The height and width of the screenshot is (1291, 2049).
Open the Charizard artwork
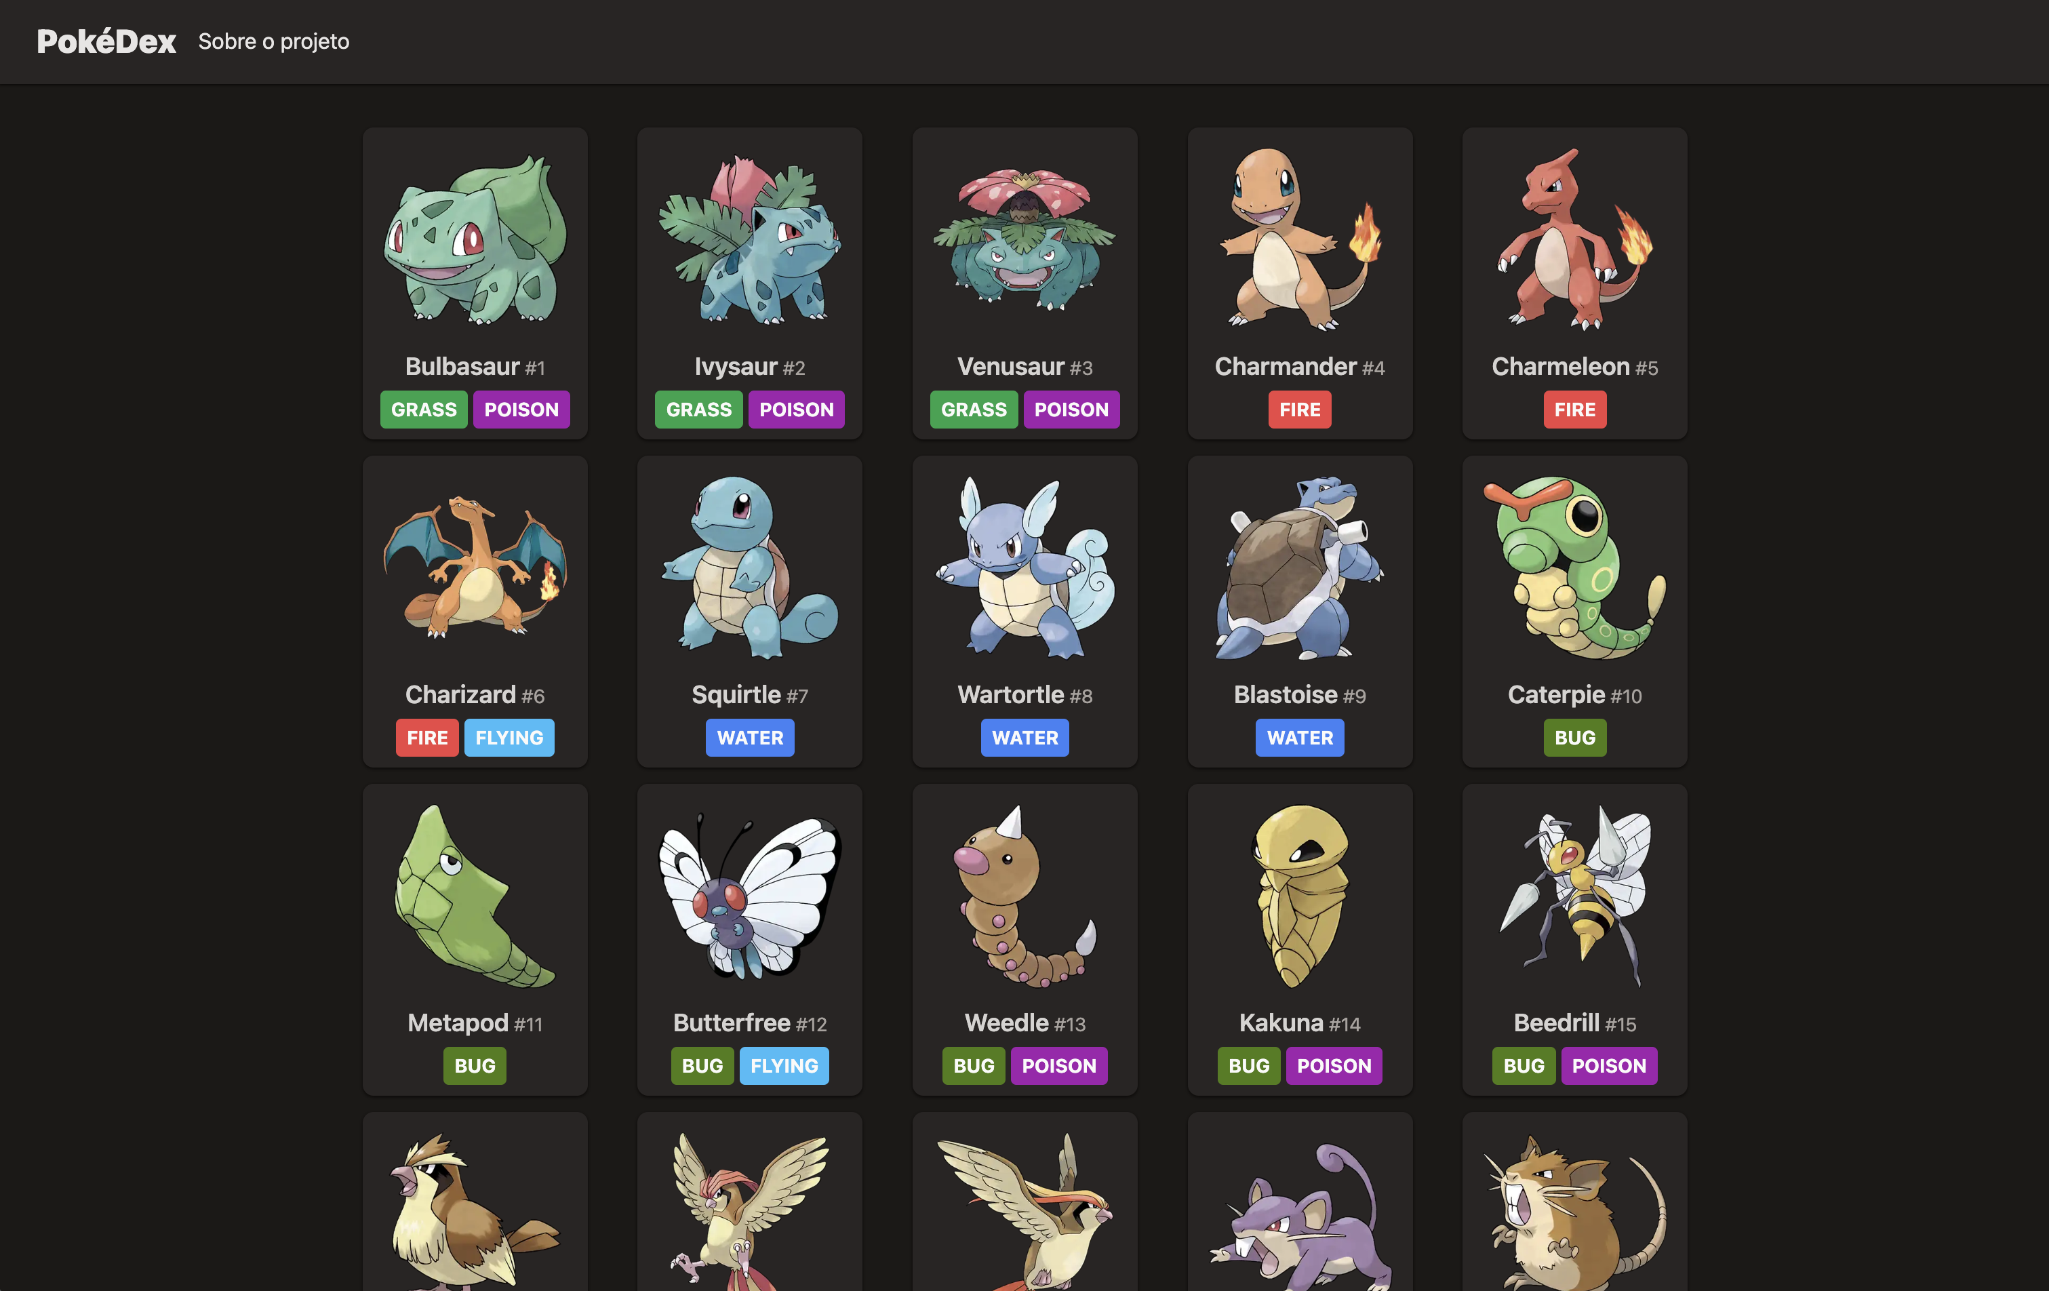(475, 567)
